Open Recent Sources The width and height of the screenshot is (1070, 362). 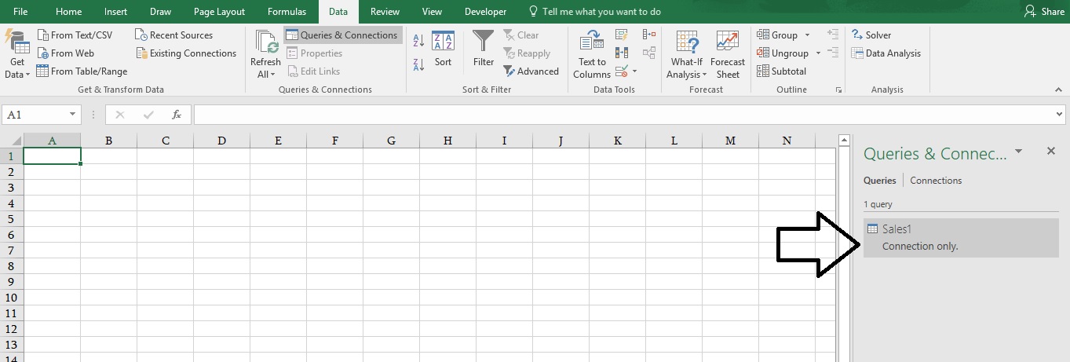[x=173, y=35]
